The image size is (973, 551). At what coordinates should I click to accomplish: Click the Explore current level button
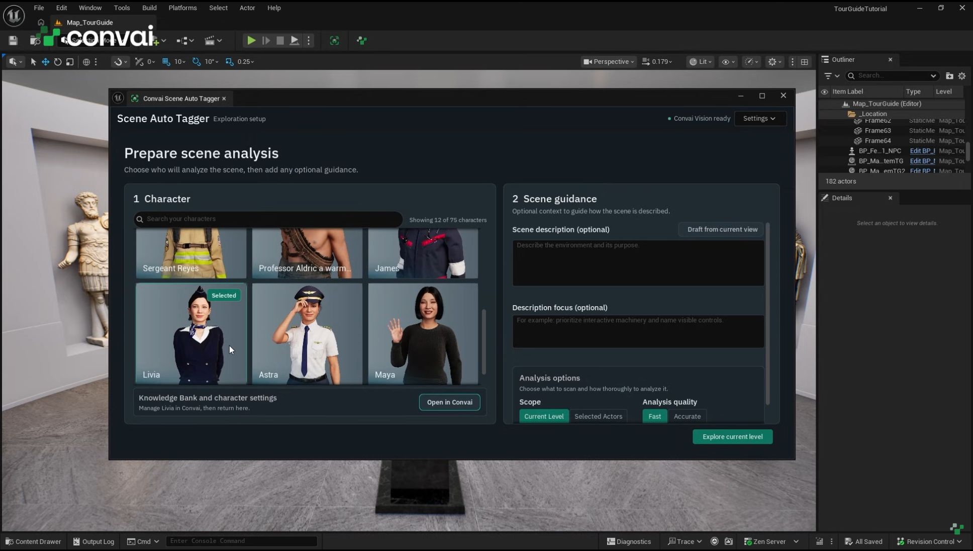732,437
